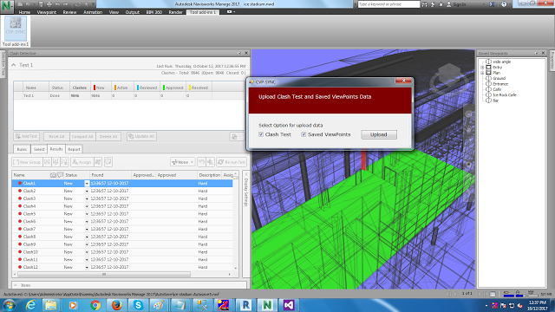Image resolution: width=555 pixels, height=312 pixels.
Task: Toggle the Clash Test checkbox
Action: (261, 134)
